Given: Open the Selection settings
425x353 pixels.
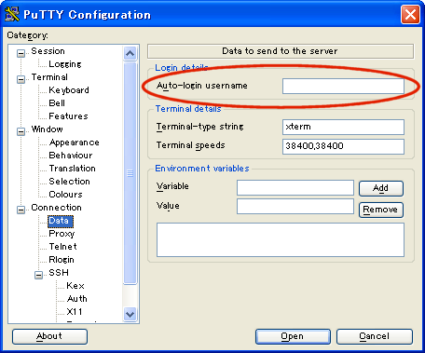Looking at the screenshot, I should (x=69, y=182).
